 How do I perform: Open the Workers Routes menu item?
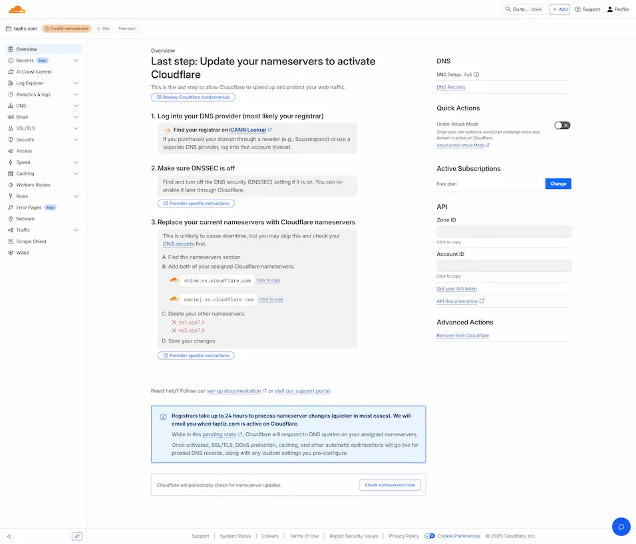[x=33, y=185]
